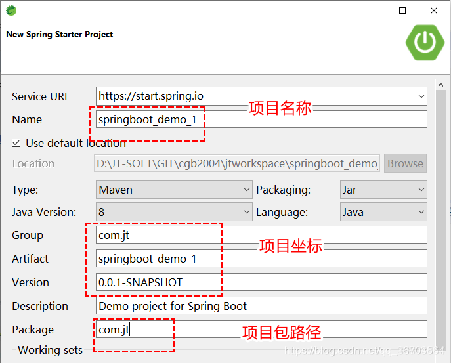Open the Java Version dropdown showing 8
Screen dimensions: 451x363
pos(174,212)
